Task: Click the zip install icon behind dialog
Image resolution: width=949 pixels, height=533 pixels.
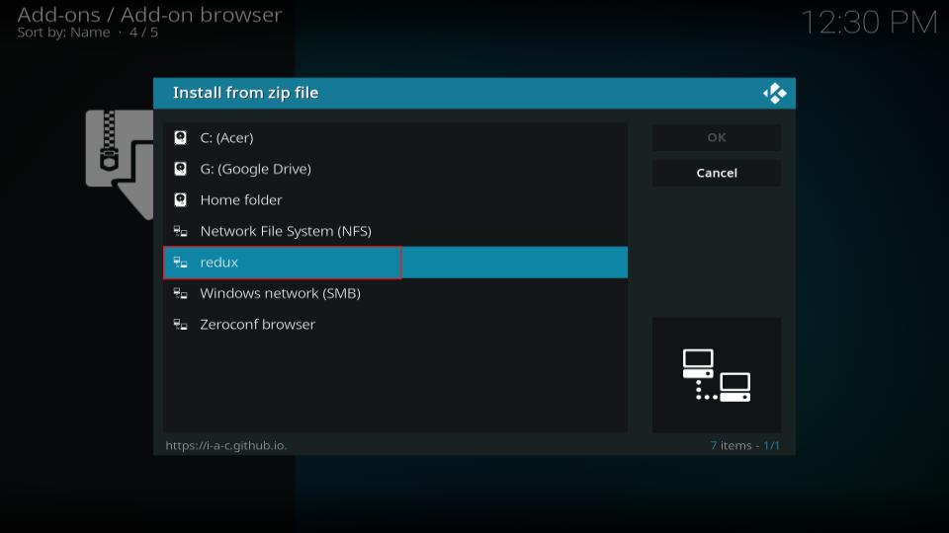Action: point(120,163)
